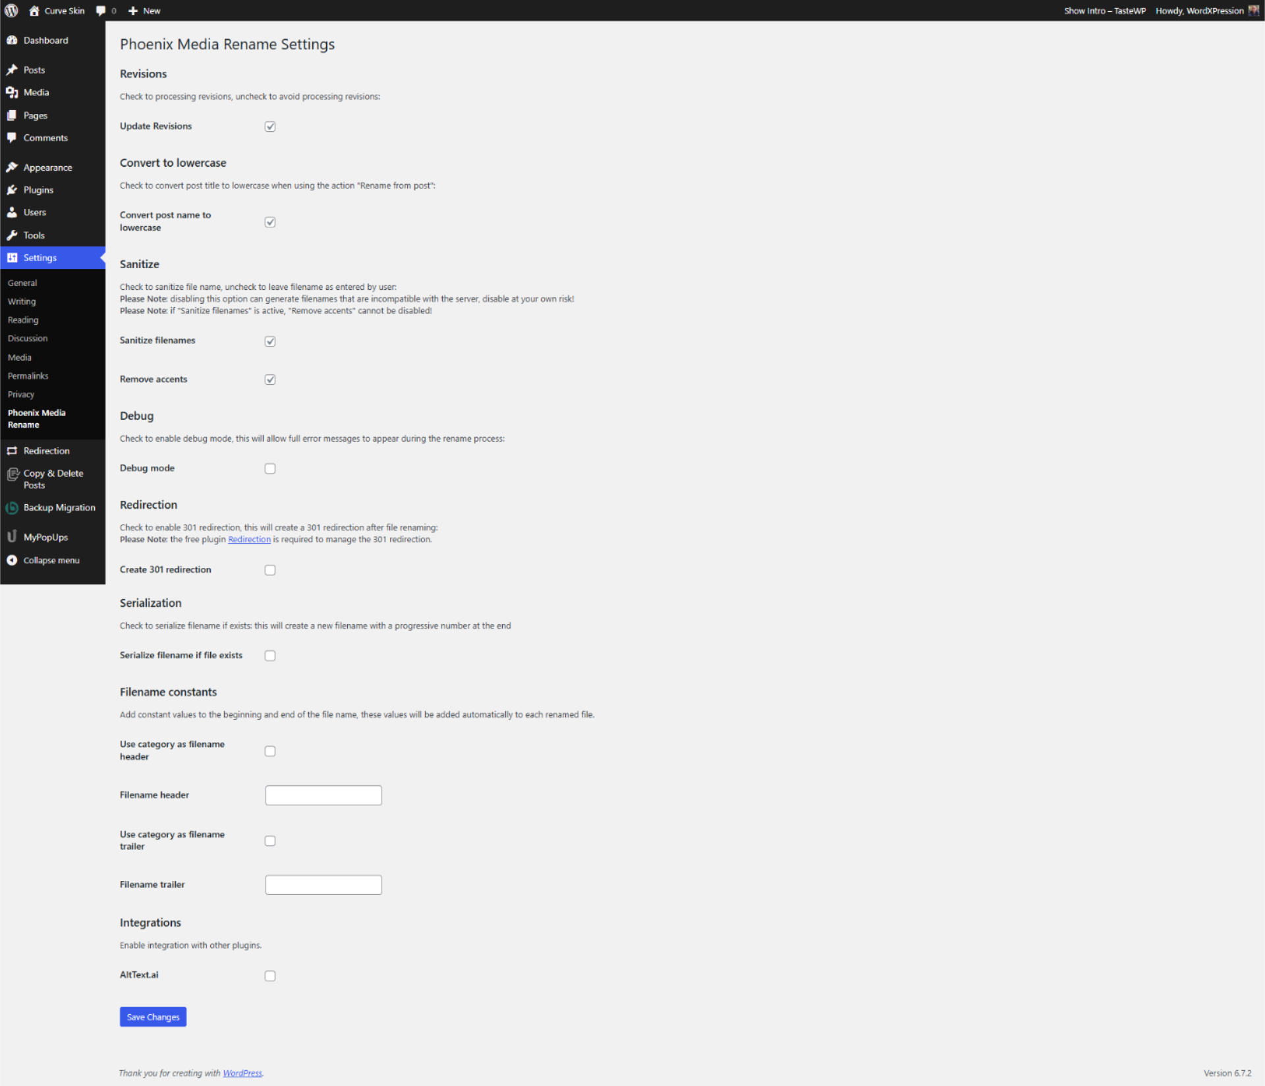Click the Media menu icon in sidebar

(x=13, y=92)
